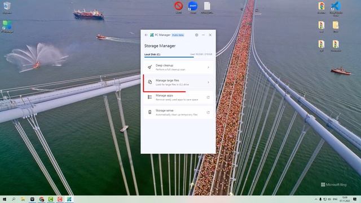Click the Used storage amount text
The height and width of the screenshot is (203, 361).
point(201,54)
